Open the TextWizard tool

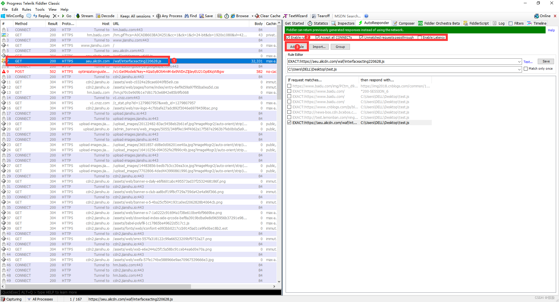coord(295,16)
